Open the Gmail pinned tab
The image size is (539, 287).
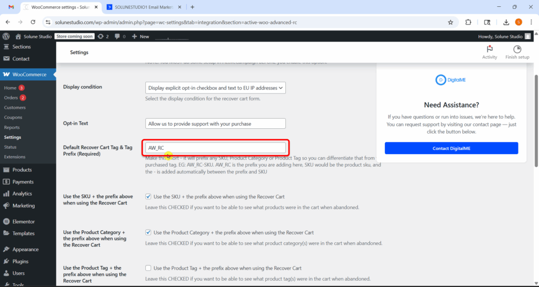[11, 7]
